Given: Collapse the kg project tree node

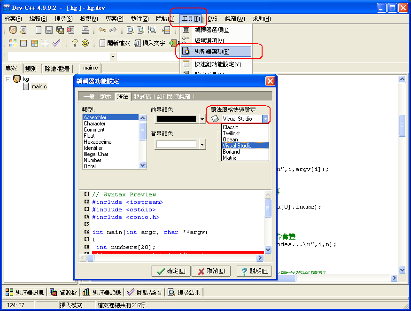Looking at the screenshot, I should [8, 78].
